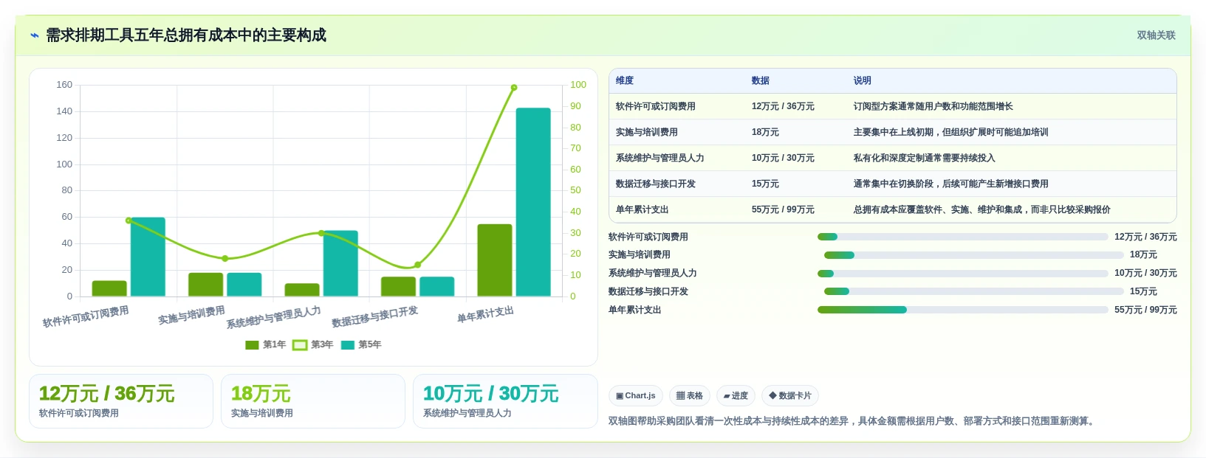This screenshot has height=458, width=1206.
Task: Select the 进度 tag chip
Action: (x=736, y=396)
